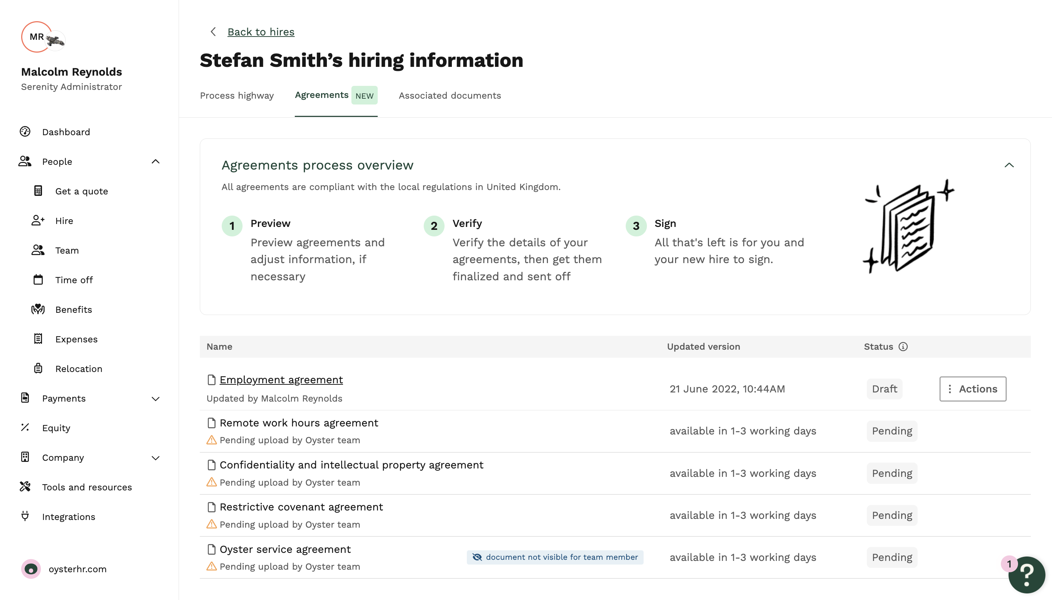Click the Restrictive covenant agreement name
The width and height of the screenshot is (1052, 600).
click(x=301, y=507)
